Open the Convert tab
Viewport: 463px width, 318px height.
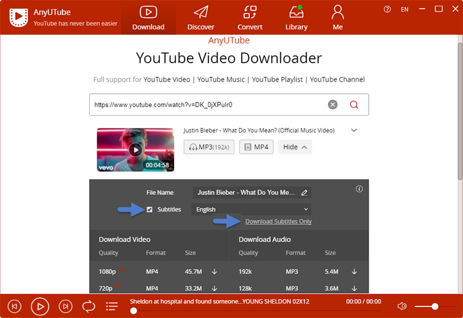tap(250, 18)
